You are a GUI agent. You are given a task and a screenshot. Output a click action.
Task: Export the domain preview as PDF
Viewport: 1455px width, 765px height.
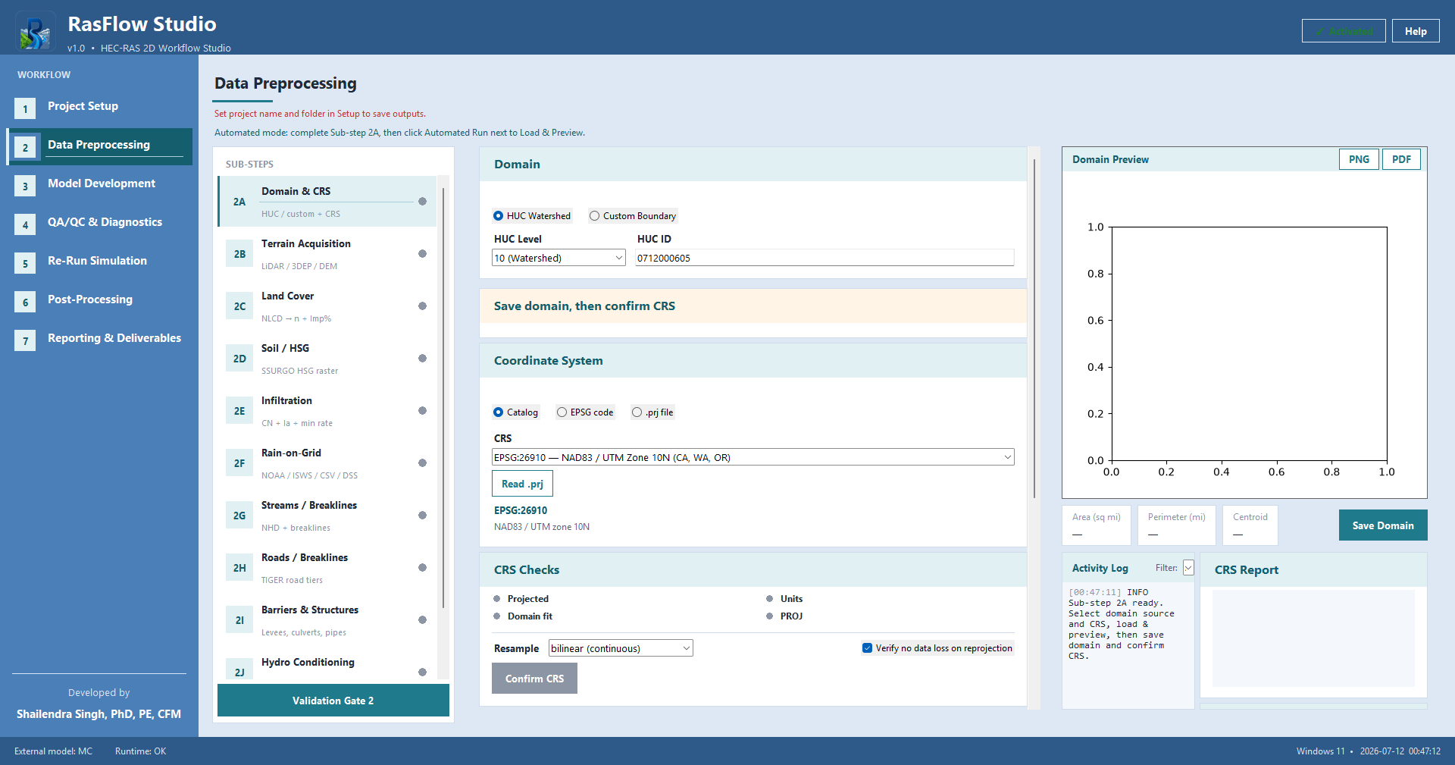click(1402, 159)
